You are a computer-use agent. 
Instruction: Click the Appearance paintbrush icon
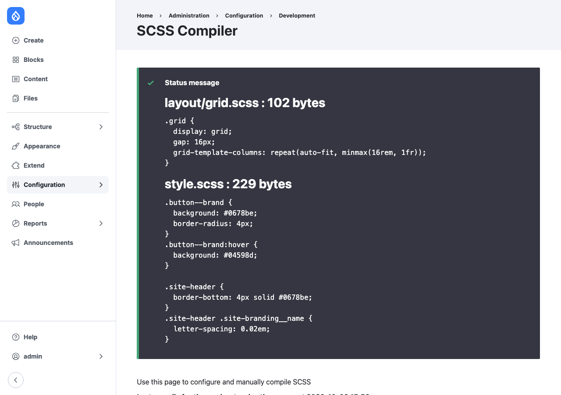tap(16, 146)
